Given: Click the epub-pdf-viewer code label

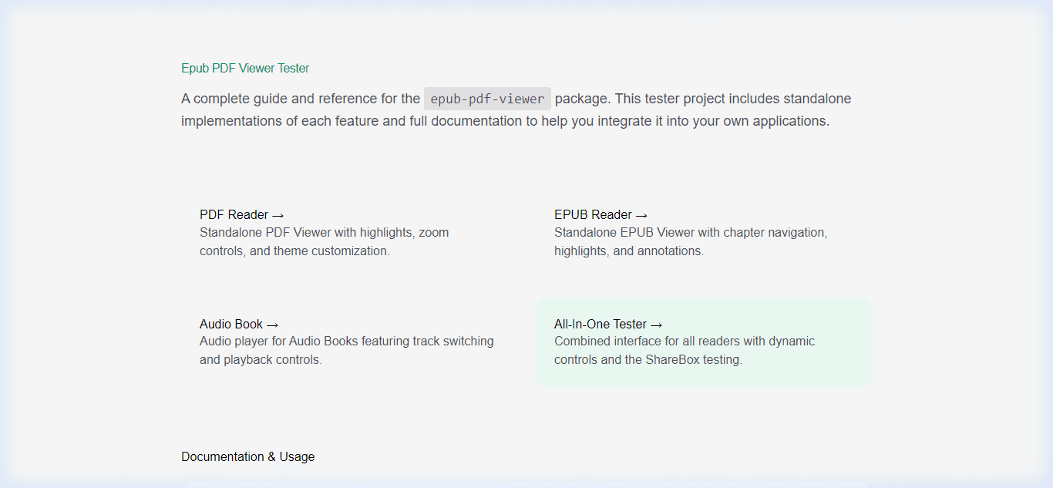Looking at the screenshot, I should pyautogui.click(x=487, y=99).
